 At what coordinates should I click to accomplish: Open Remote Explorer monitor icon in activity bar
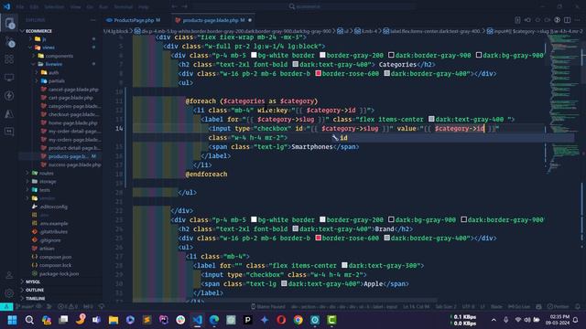click(x=9, y=77)
